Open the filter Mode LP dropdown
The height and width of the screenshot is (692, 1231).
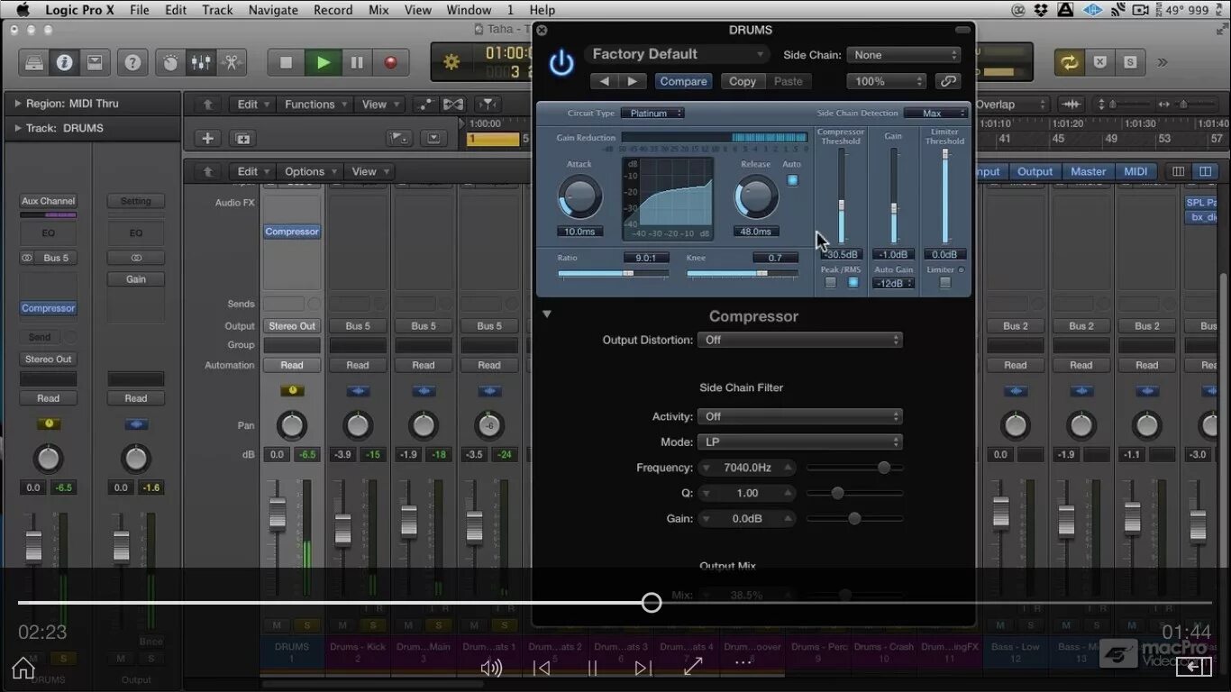800,442
